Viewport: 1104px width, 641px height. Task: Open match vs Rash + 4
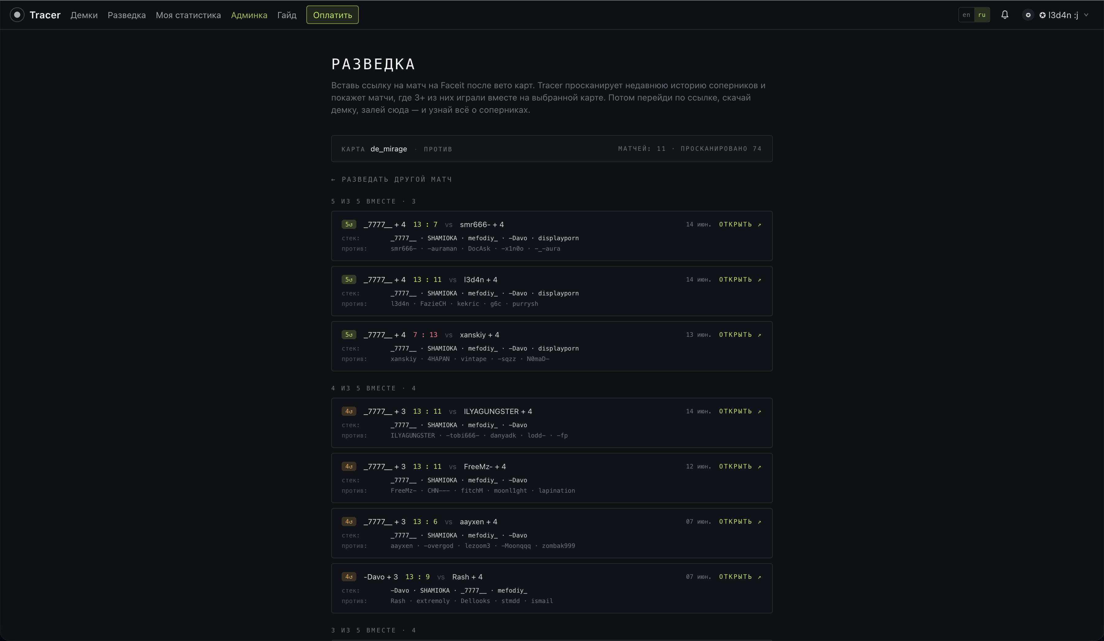coord(740,577)
